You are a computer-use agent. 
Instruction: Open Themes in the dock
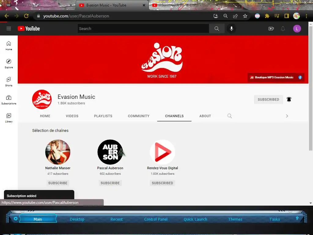235,219
